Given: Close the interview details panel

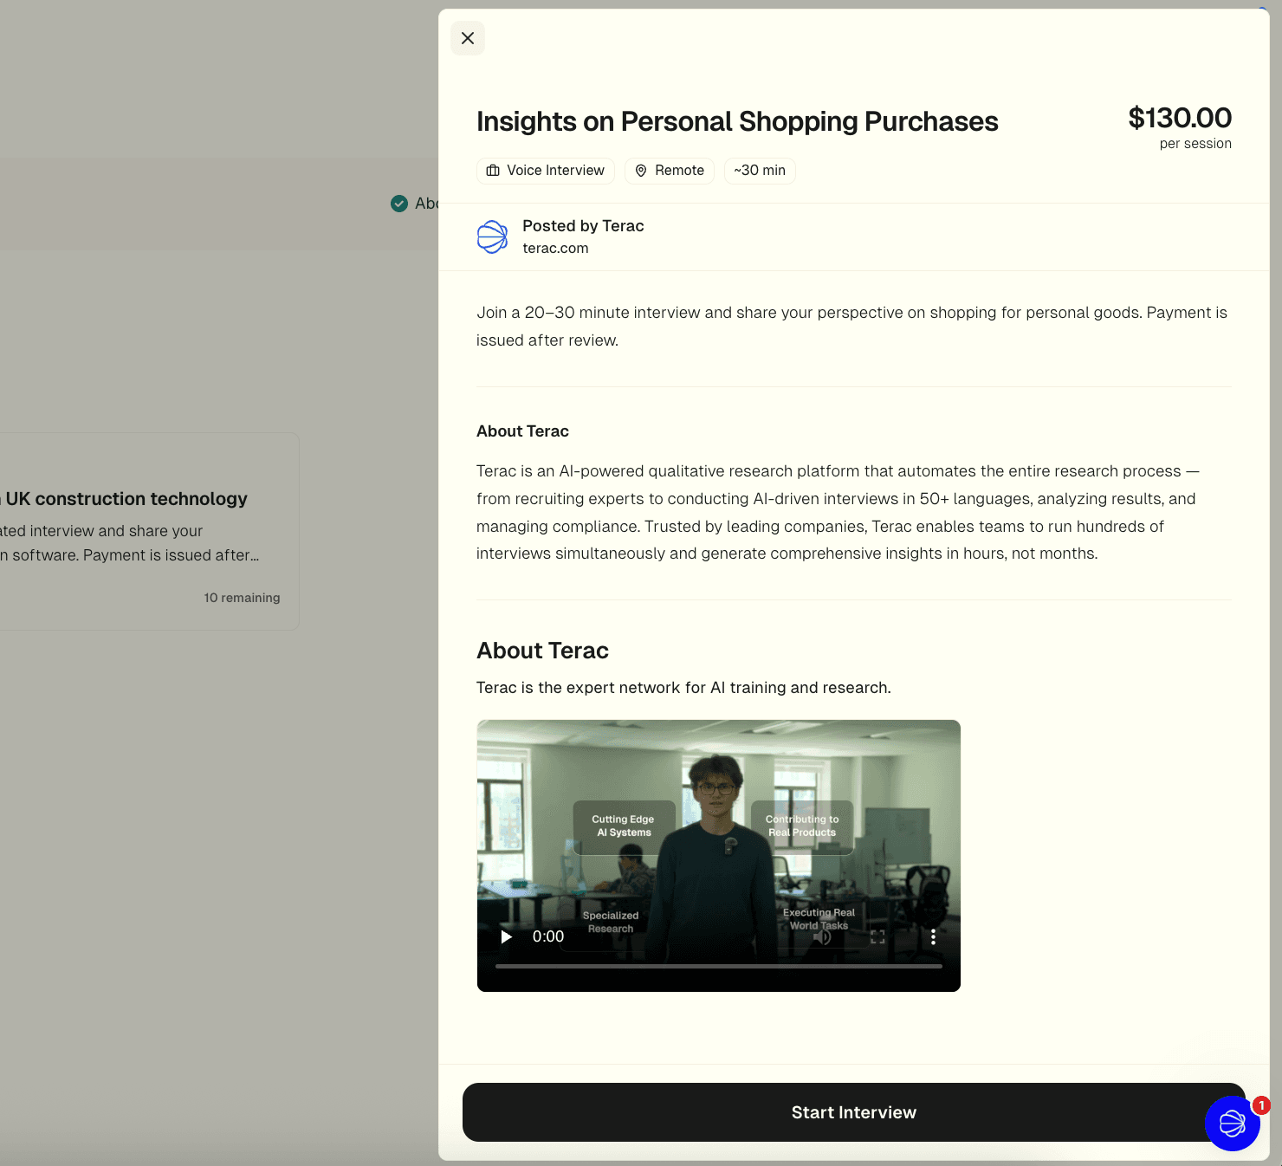Looking at the screenshot, I should pyautogui.click(x=468, y=38).
